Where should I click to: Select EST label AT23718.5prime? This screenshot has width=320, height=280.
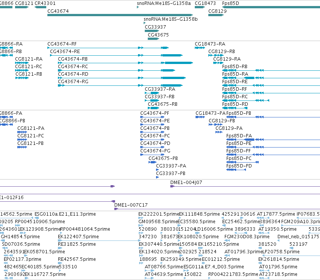(278, 274)
